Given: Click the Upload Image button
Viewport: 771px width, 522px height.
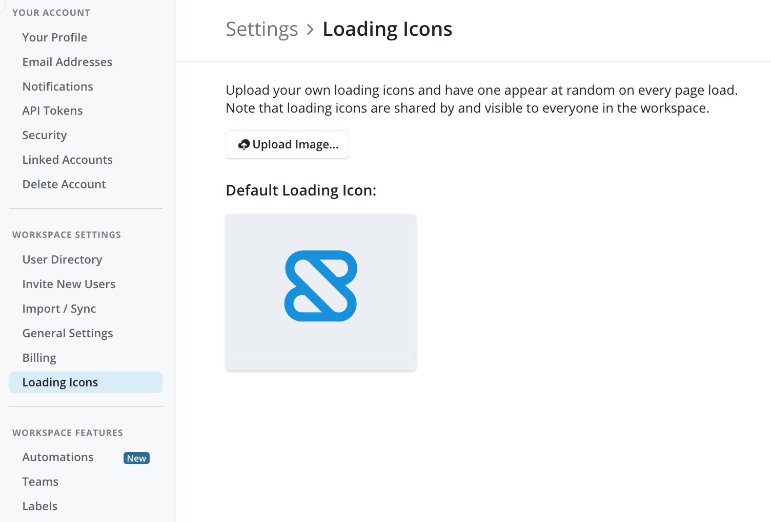Looking at the screenshot, I should [287, 144].
